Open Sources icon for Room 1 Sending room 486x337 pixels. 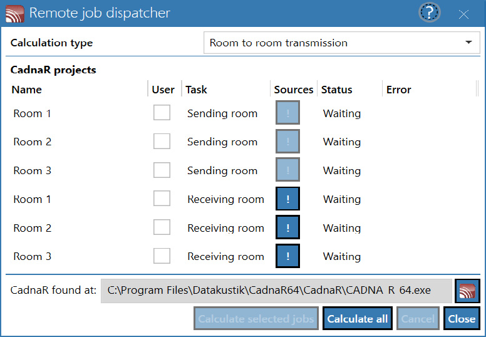pyautogui.click(x=287, y=113)
